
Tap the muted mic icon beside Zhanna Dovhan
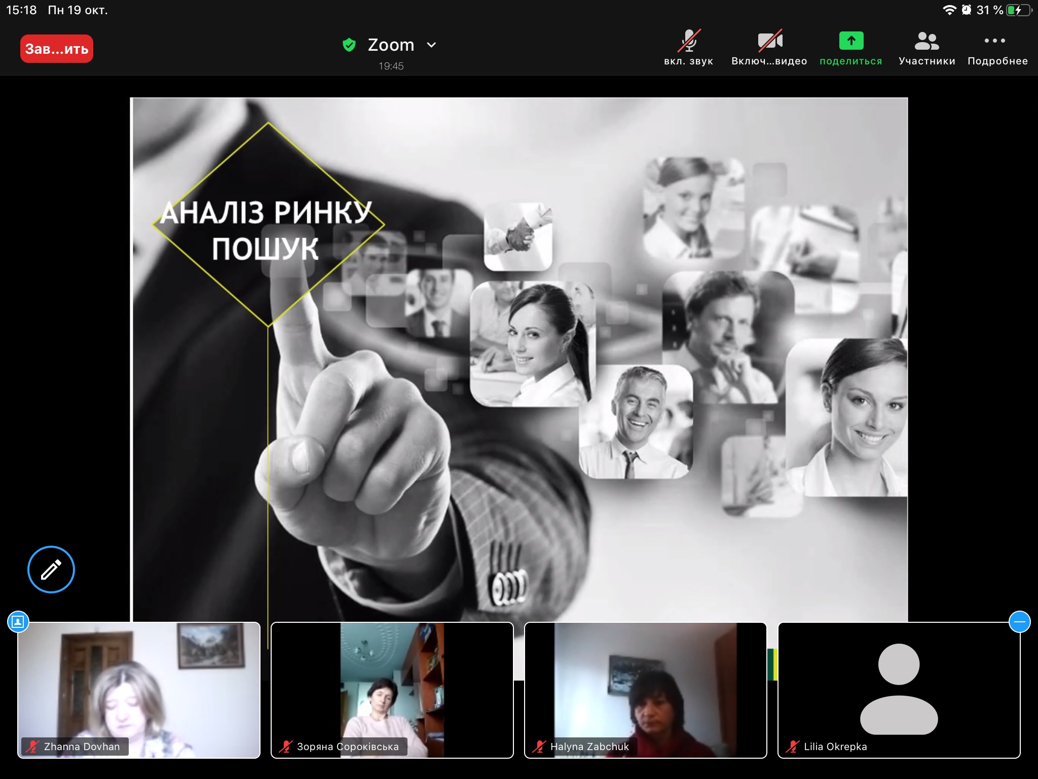[32, 747]
